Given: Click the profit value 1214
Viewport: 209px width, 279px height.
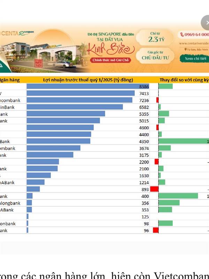Looking at the screenshot, I should coord(144,182).
